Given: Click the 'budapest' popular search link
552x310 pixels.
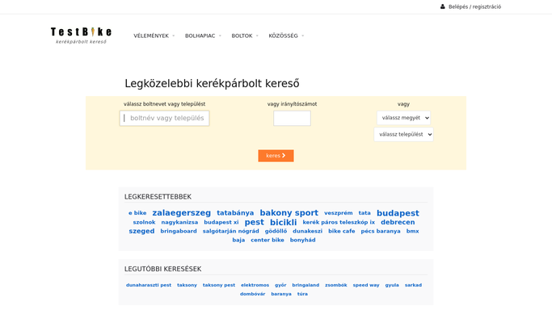Looking at the screenshot, I should click(398, 213).
